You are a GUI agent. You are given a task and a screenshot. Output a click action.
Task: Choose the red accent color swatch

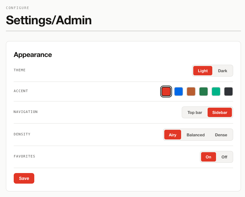point(166,91)
